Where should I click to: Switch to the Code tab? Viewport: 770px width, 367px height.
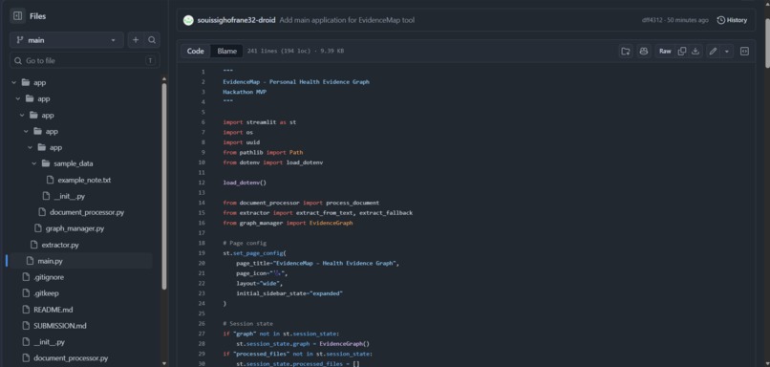point(196,51)
